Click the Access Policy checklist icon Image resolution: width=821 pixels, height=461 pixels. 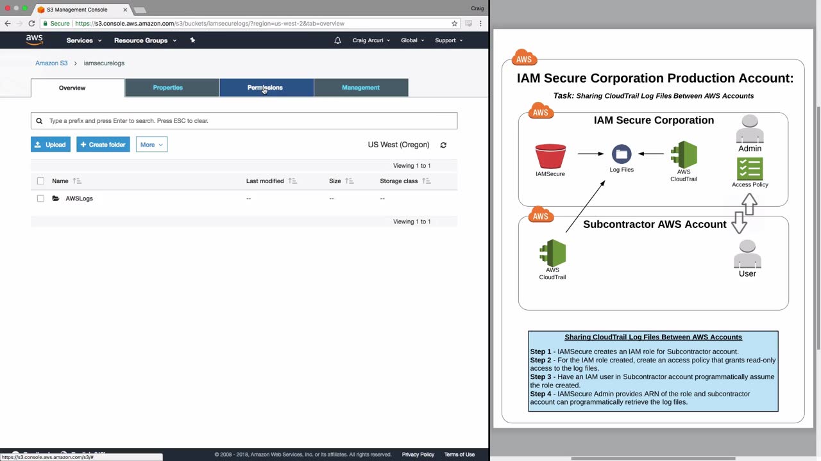(x=750, y=169)
